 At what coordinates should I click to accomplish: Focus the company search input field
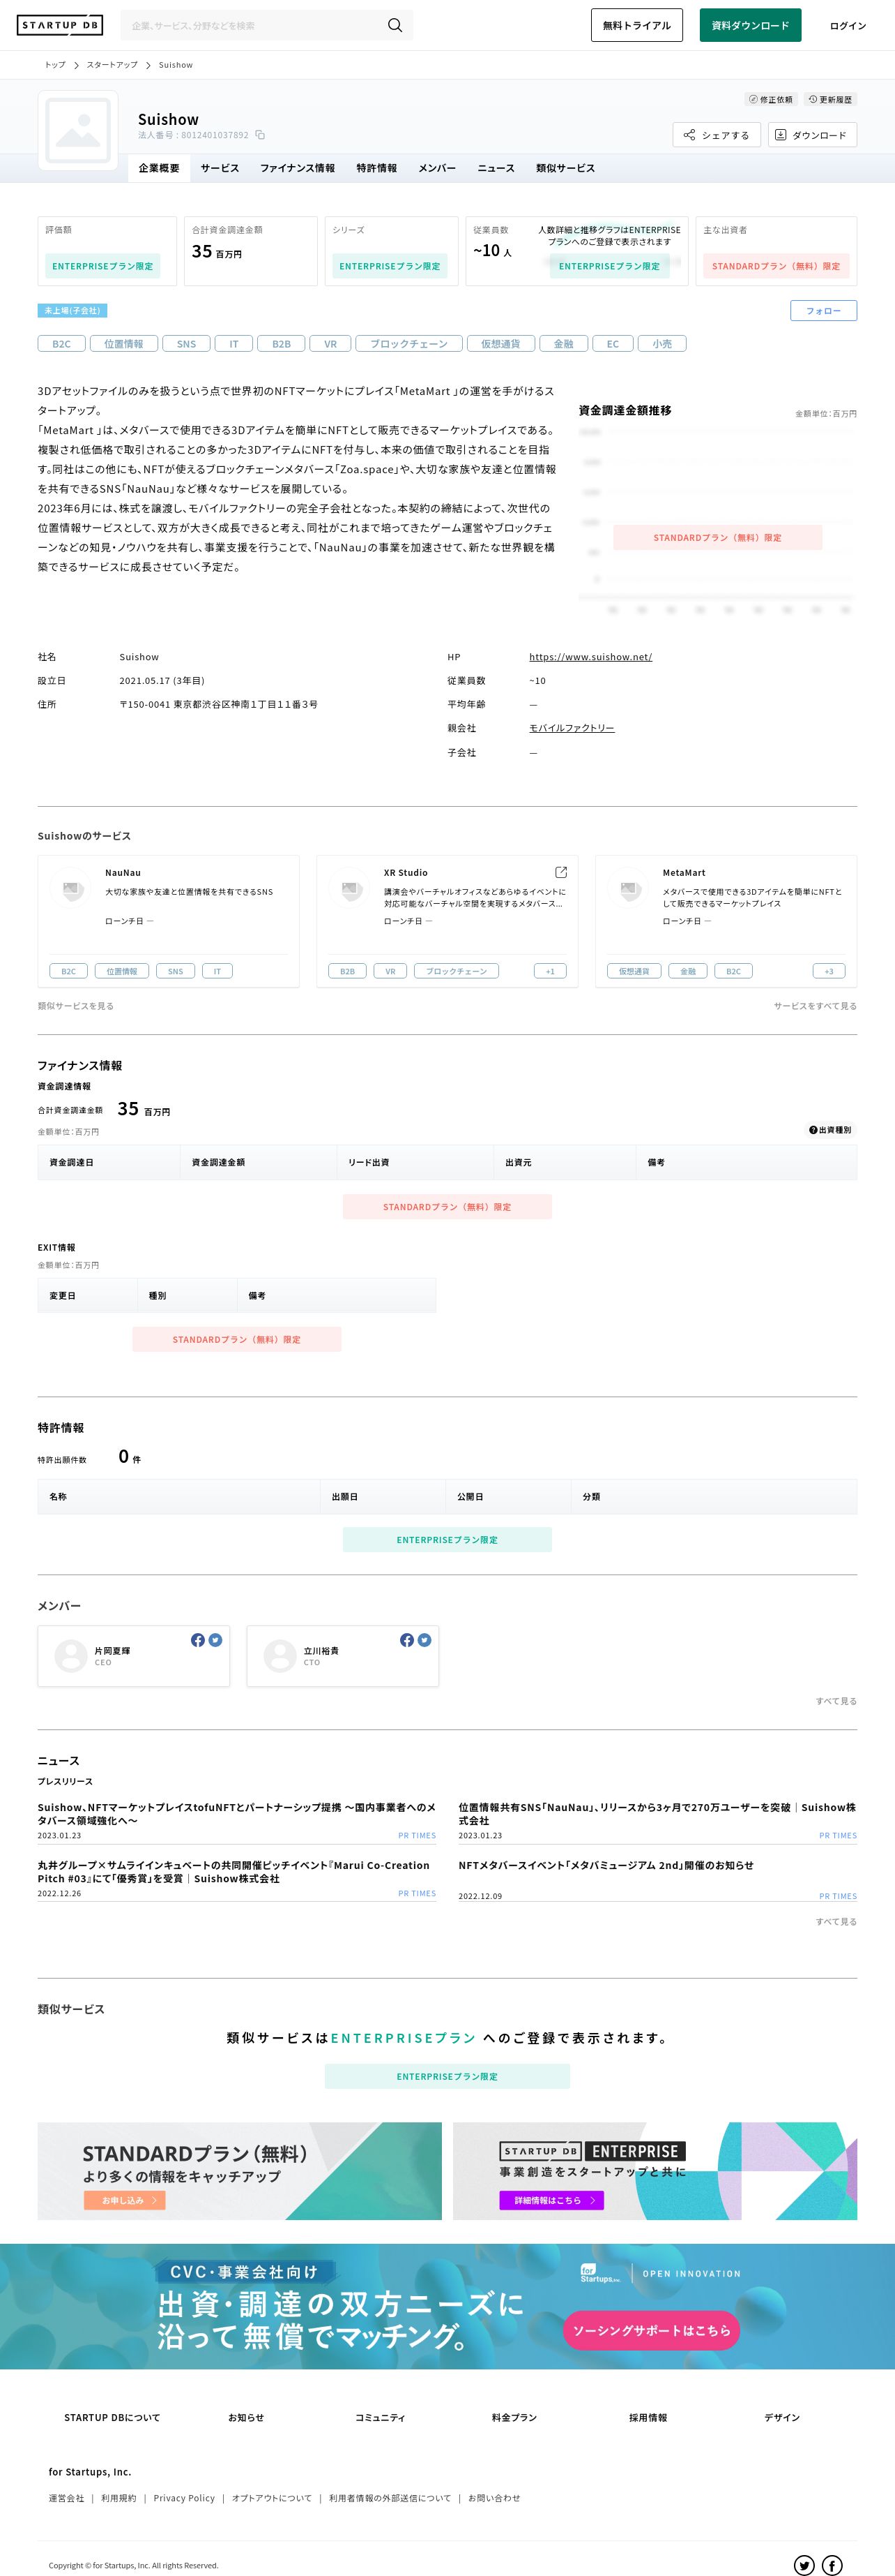[254, 25]
